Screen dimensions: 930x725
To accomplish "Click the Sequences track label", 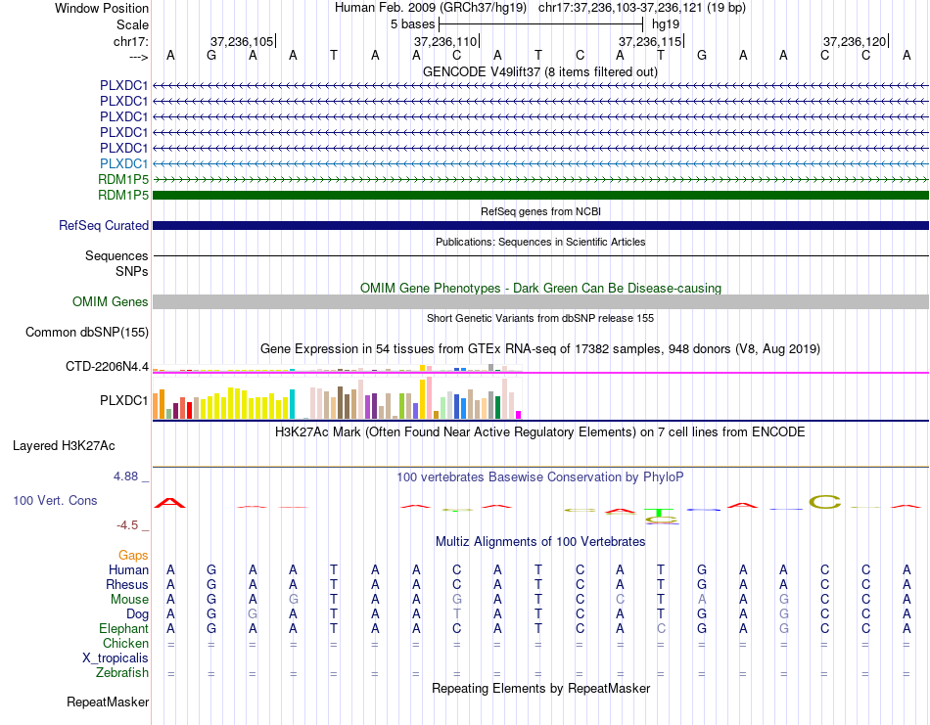I will point(116,255).
